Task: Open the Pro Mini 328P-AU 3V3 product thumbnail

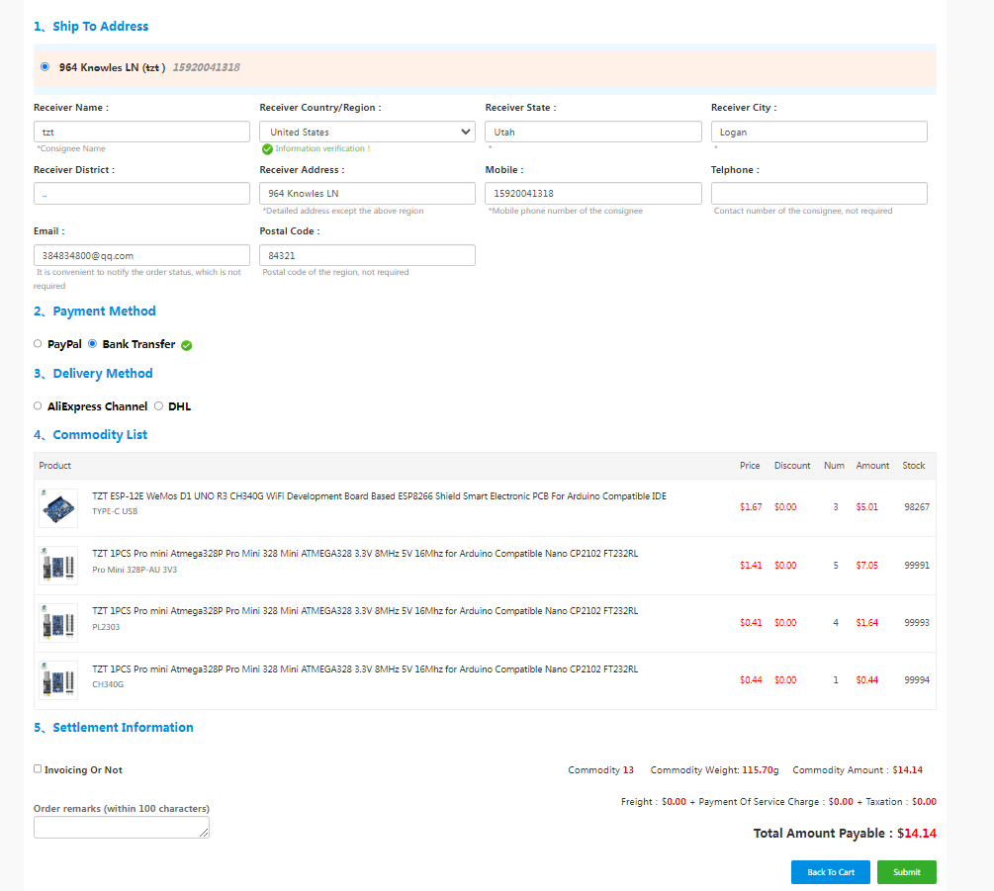Action: [58, 566]
